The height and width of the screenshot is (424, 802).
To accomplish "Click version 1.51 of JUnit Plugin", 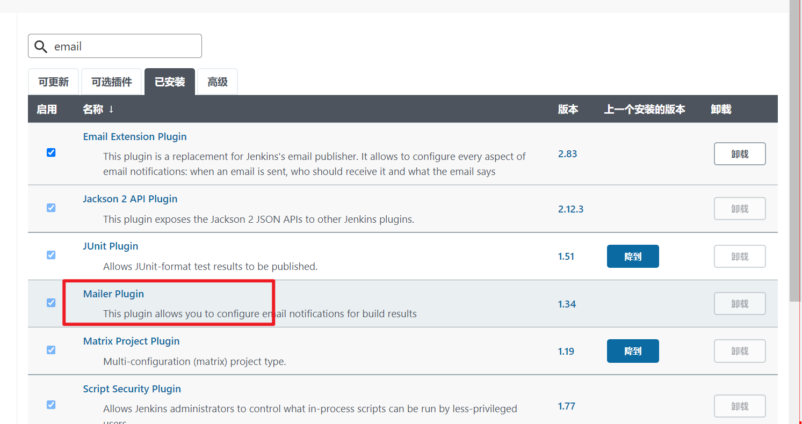I will pyautogui.click(x=566, y=257).
